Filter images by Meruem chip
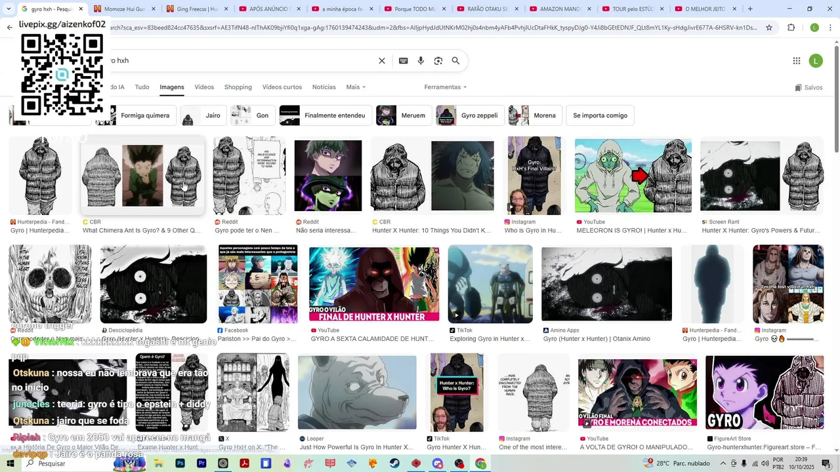The width and height of the screenshot is (840, 472). coord(404,115)
